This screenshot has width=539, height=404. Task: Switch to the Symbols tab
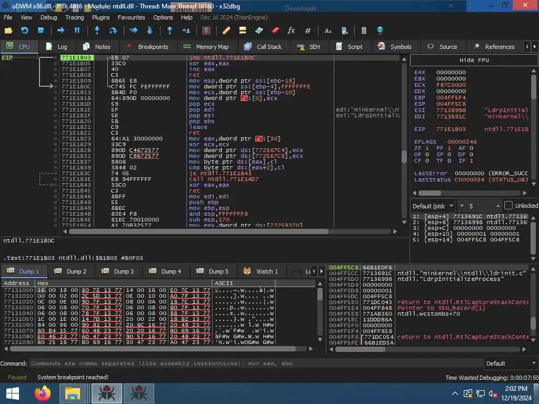395,46
